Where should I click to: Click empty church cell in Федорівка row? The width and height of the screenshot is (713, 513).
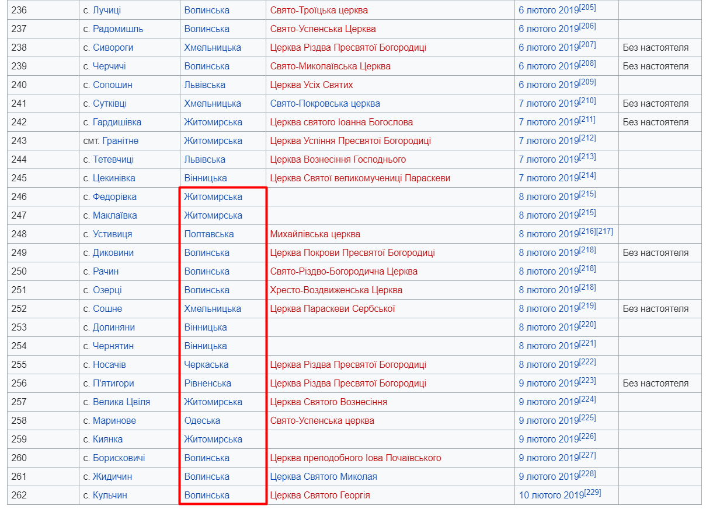click(389, 197)
